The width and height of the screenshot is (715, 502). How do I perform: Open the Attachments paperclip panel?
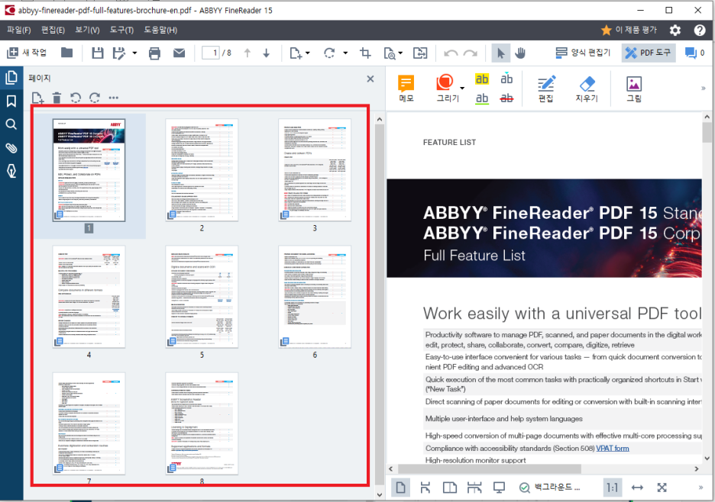tap(11, 147)
